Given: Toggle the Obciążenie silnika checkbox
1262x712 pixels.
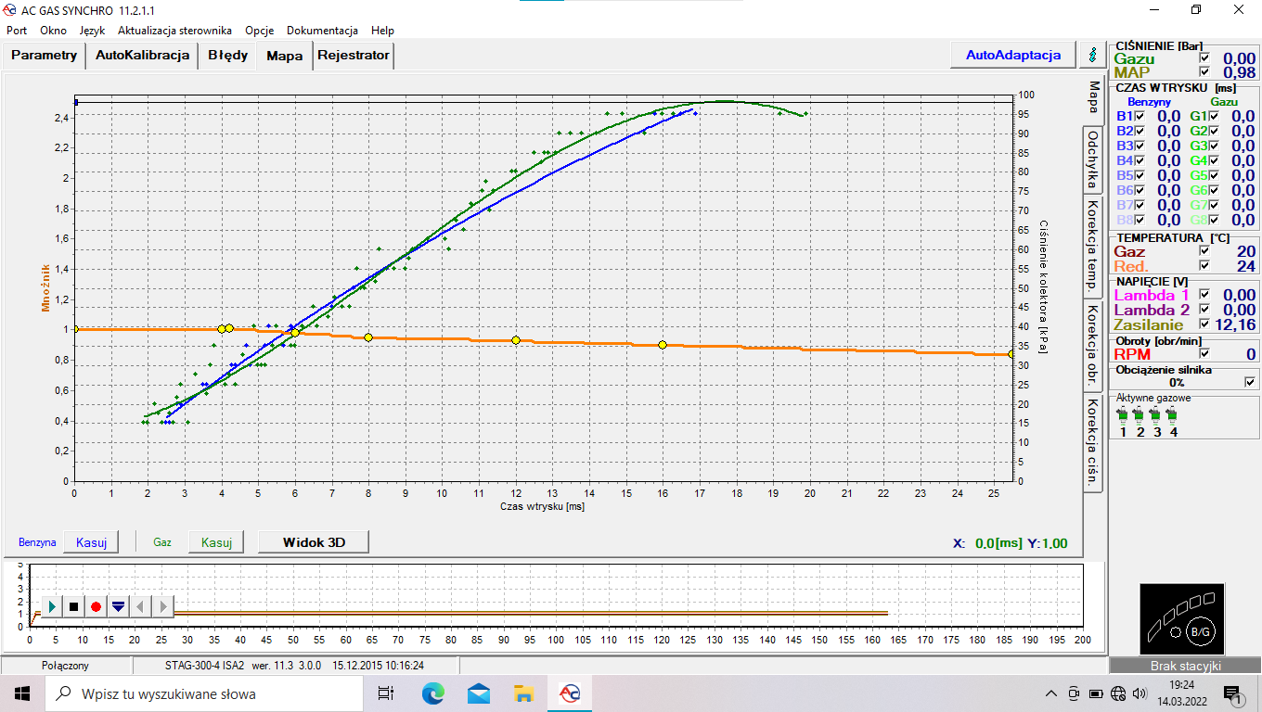Looking at the screenshot, I should (1250, 382).
